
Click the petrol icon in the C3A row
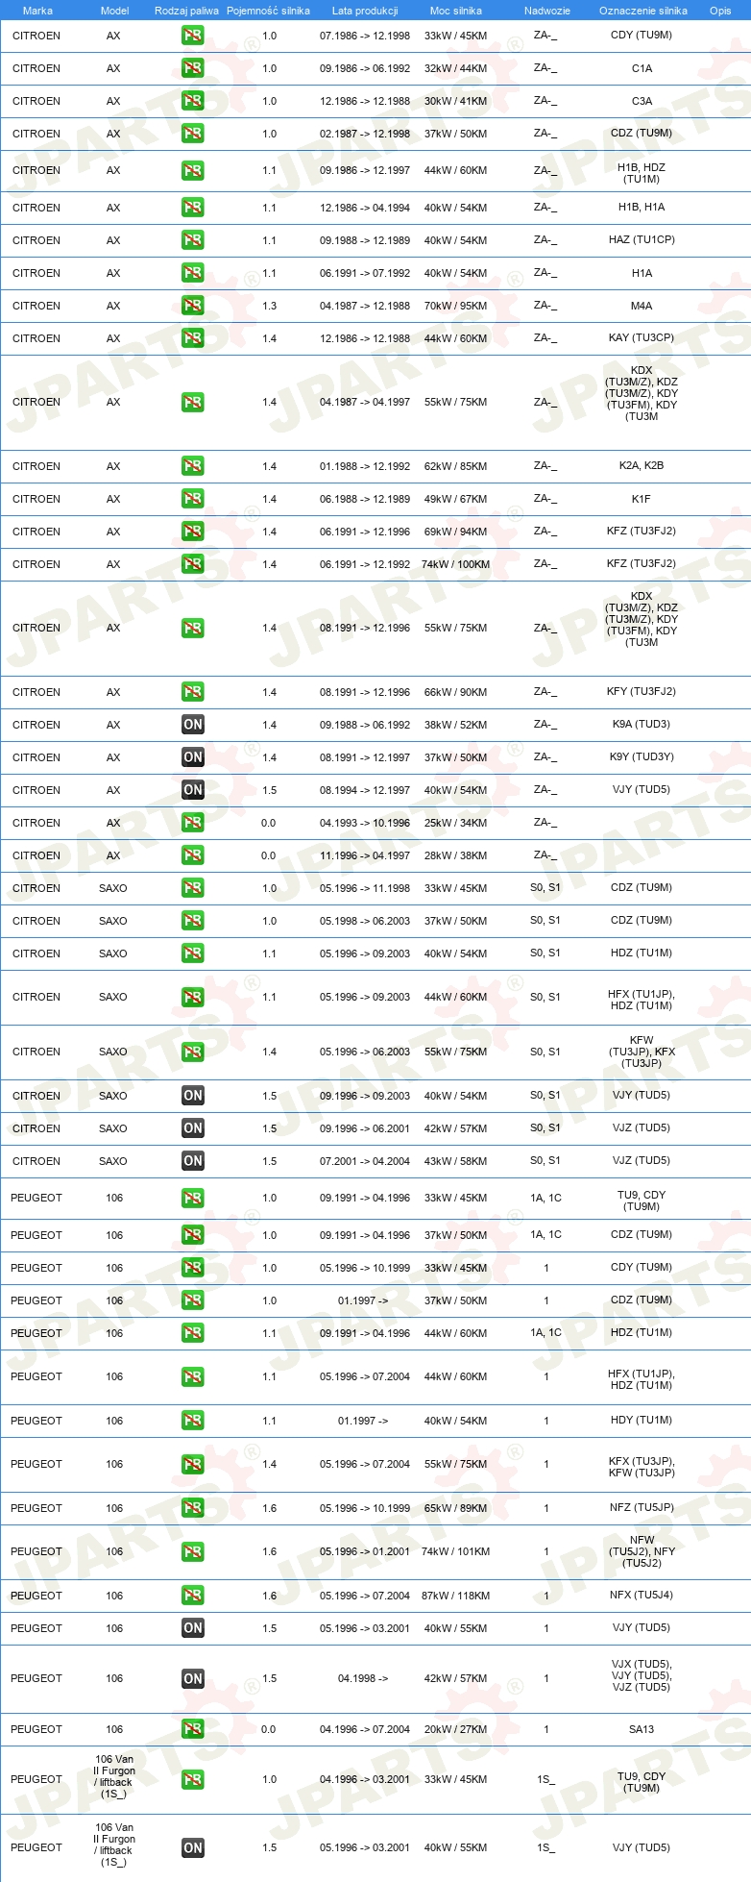pos(193,101)
